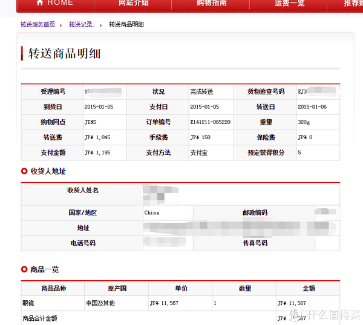This screenshot has height=325, width=363.
Task: Click the 单价 column value JP¥ 11,567
Action: coord(164,303)
